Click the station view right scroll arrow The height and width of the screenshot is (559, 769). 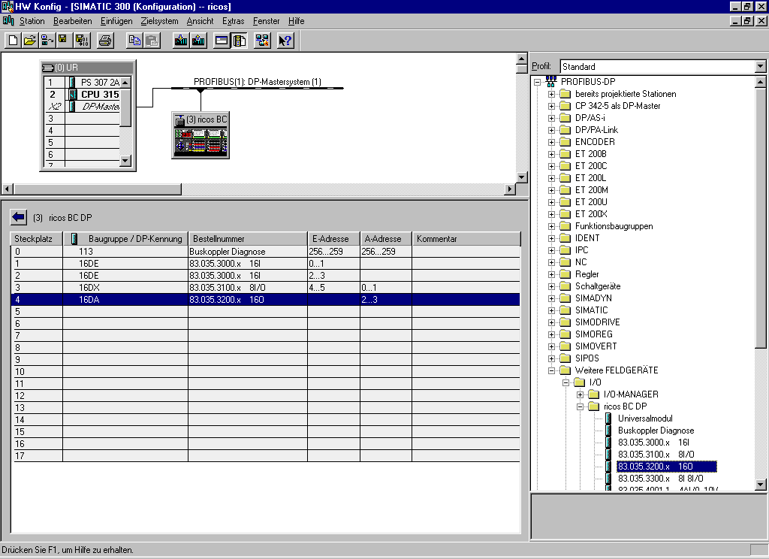pos(510,189)
